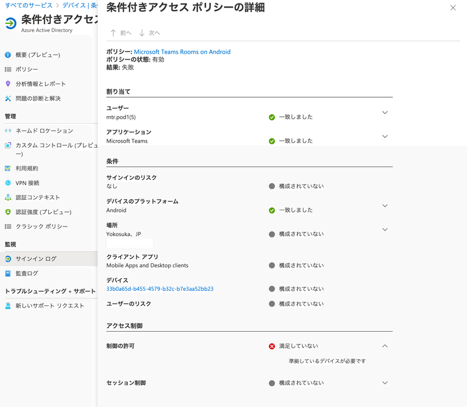467x407 pixels.
Task: Click the text 準拠しているデバイスが必要です
Action: (x=327, y=361)
